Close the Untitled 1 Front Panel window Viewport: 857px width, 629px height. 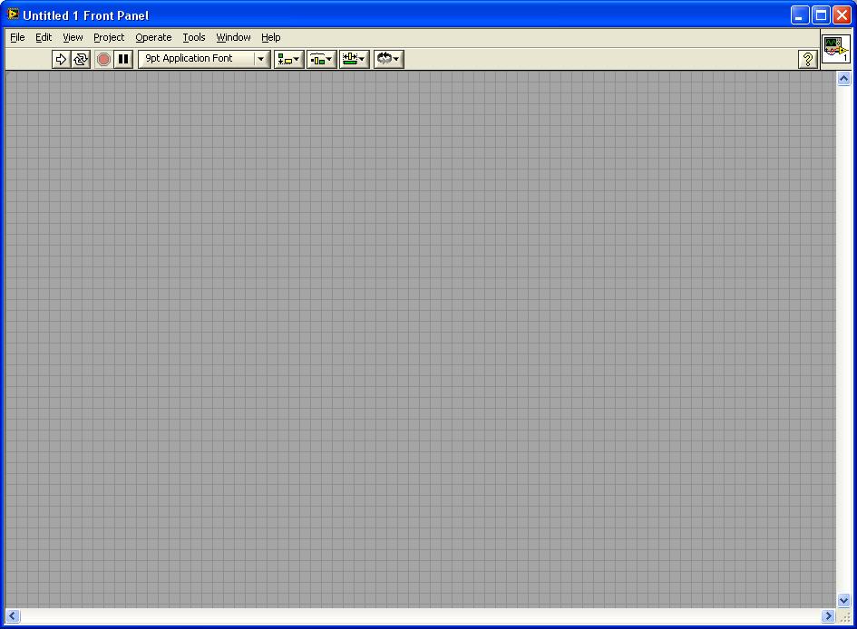click(842, 15)
